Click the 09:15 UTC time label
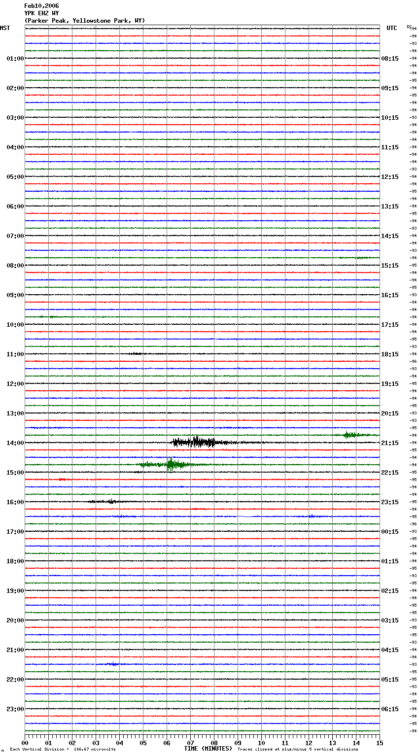Screen dimensions: 419x756 point(390,88)
